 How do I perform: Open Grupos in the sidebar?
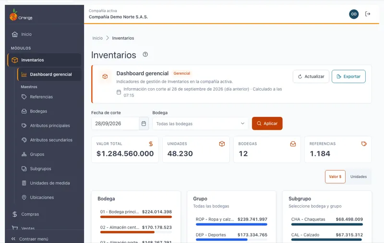click(x=49, y=154)
